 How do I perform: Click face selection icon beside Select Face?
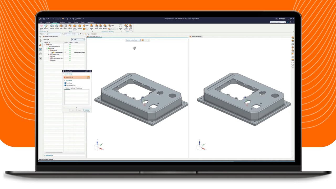coord(88,77)
